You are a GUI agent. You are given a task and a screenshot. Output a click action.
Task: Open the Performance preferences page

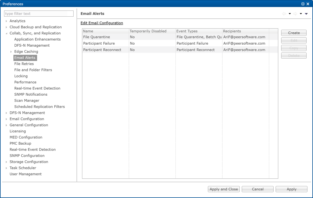(25, 82)
